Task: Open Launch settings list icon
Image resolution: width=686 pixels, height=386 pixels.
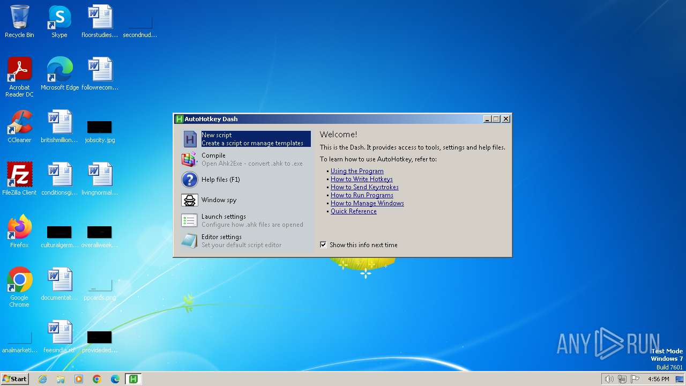Action: [190, 220]
